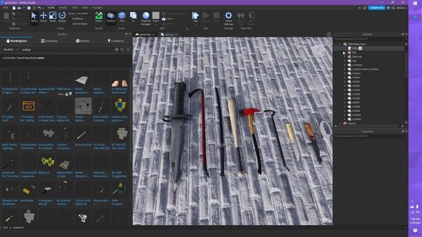Activate the Scale tool

[53, 17]
